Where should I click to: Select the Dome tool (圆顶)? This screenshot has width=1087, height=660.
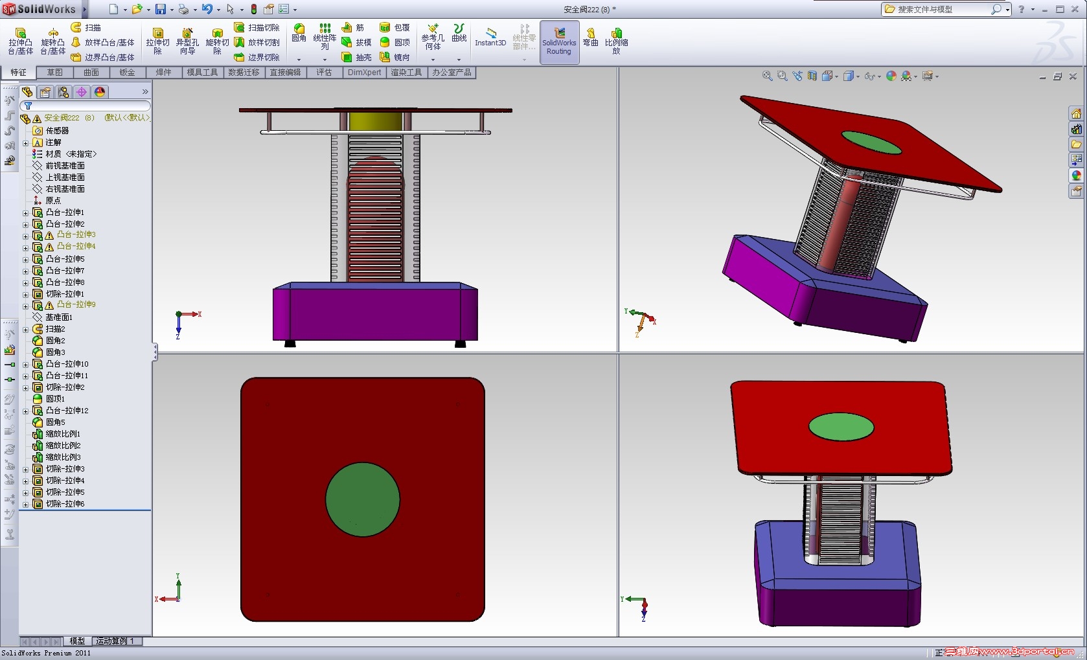395,42
